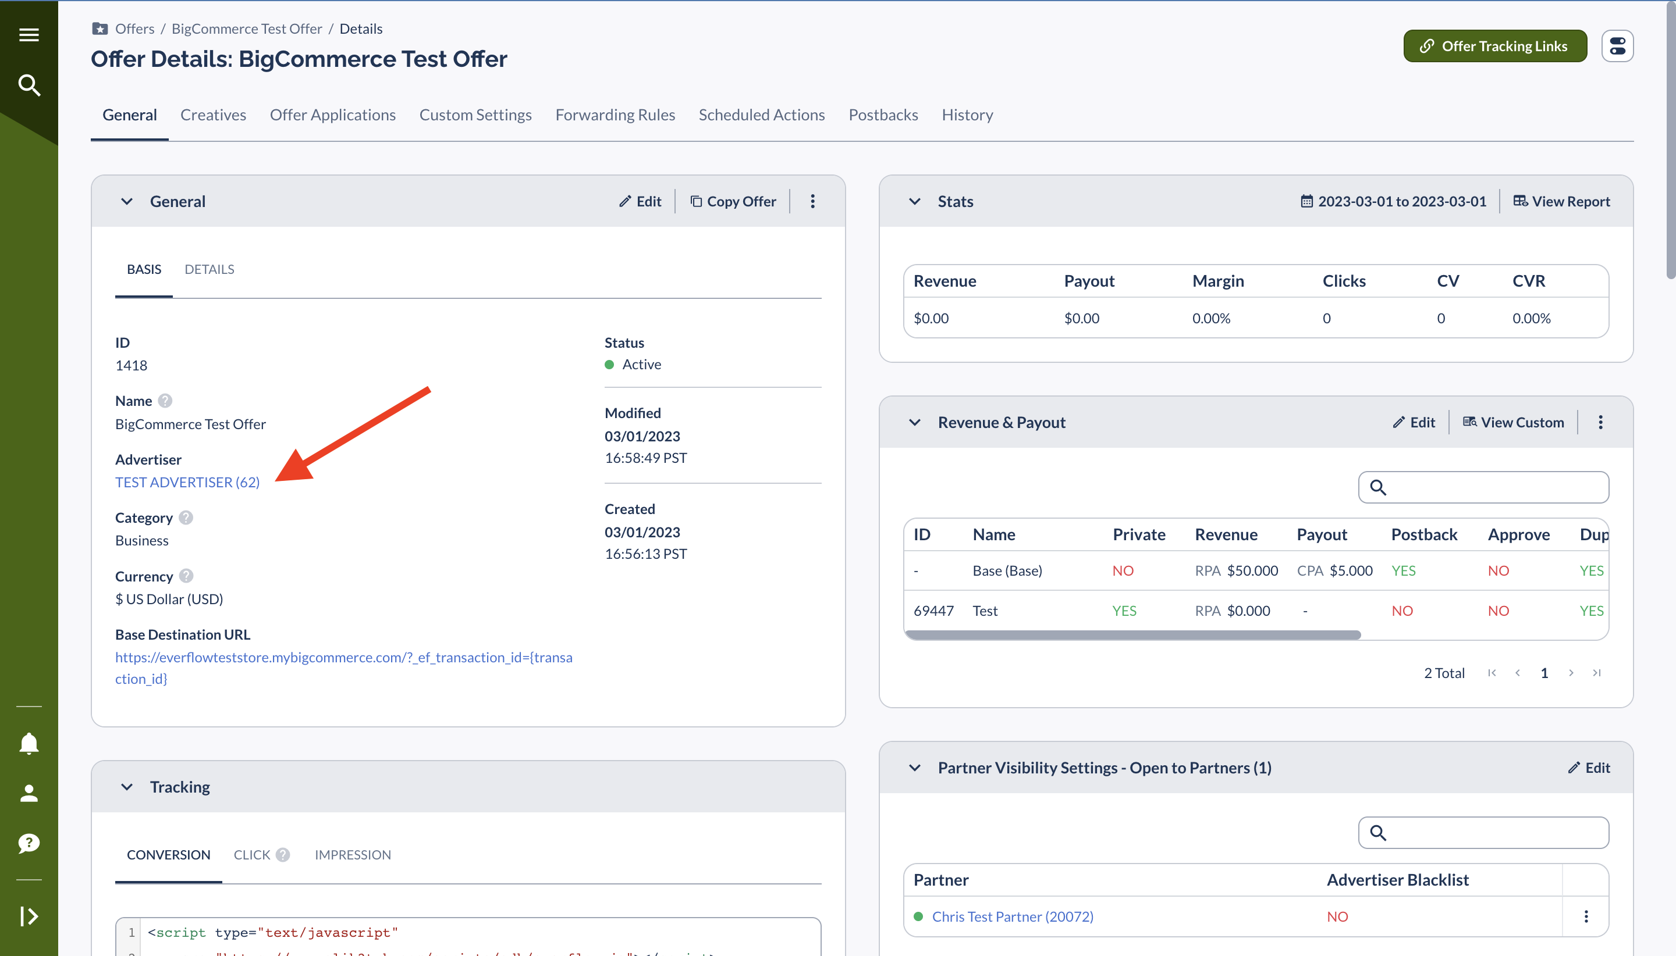
Task: Open the user profile icon
Action: pos(29,793)
